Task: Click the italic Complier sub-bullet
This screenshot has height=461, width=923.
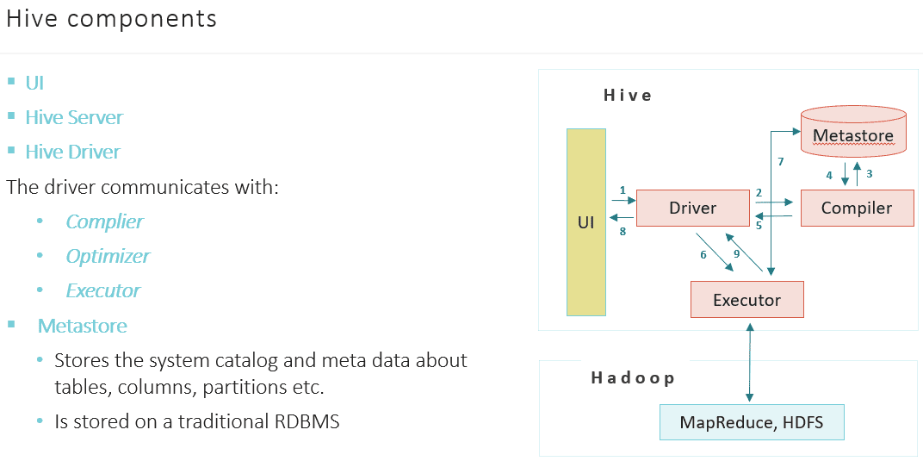Action: click(104, 221)
